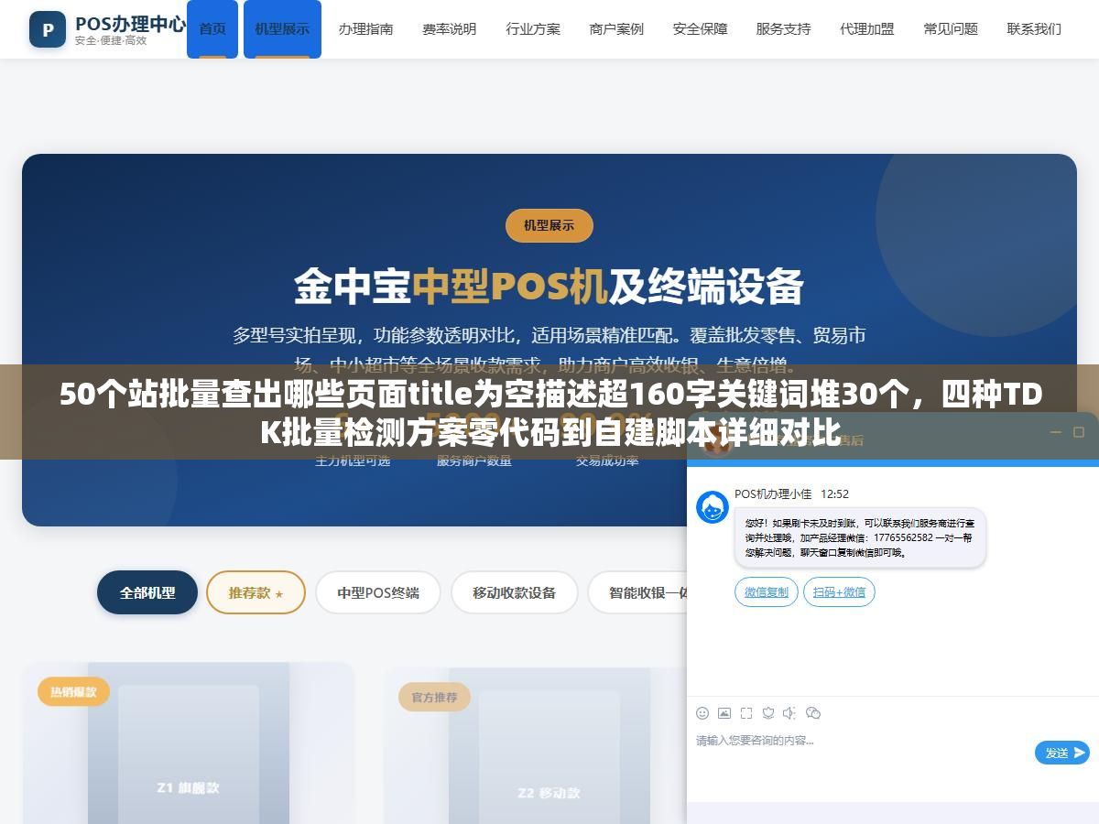Image resolution: width=1099 pixels, height=824 pixels.
Task: Open the emoji picker in chat
Action: tap(702, 713)
